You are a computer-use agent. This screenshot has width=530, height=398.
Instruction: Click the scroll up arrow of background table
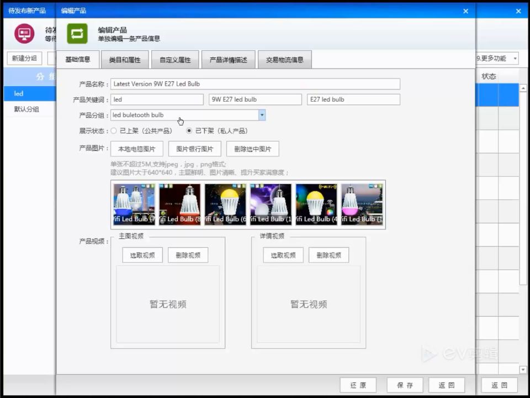tap(523, 88)
